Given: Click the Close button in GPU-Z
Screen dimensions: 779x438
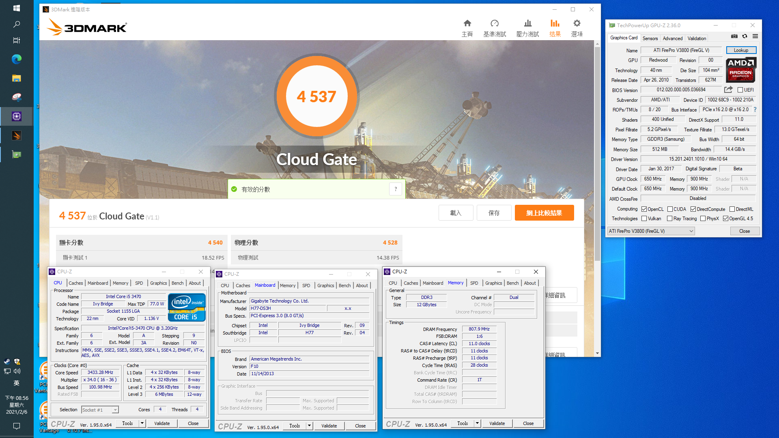Looking at the screenshot, I should point(744,231).
